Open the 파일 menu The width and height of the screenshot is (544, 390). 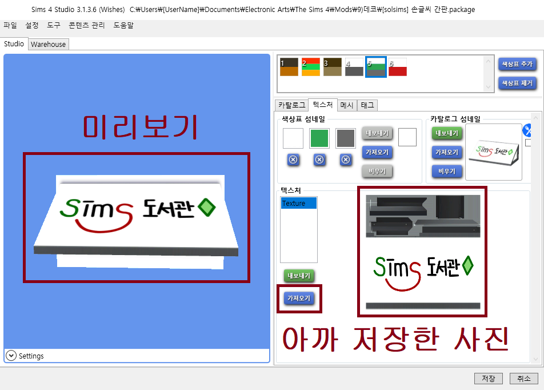10,25
